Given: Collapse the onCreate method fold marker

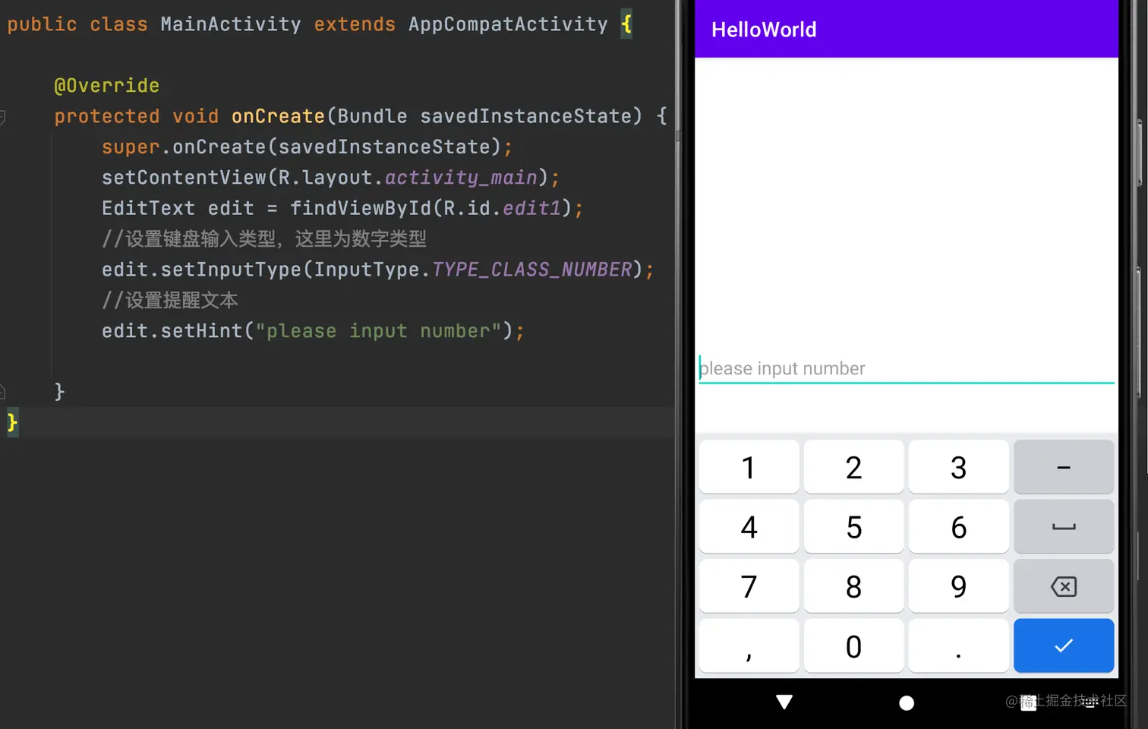Looking at the screenshot, I should click(2, 117).
